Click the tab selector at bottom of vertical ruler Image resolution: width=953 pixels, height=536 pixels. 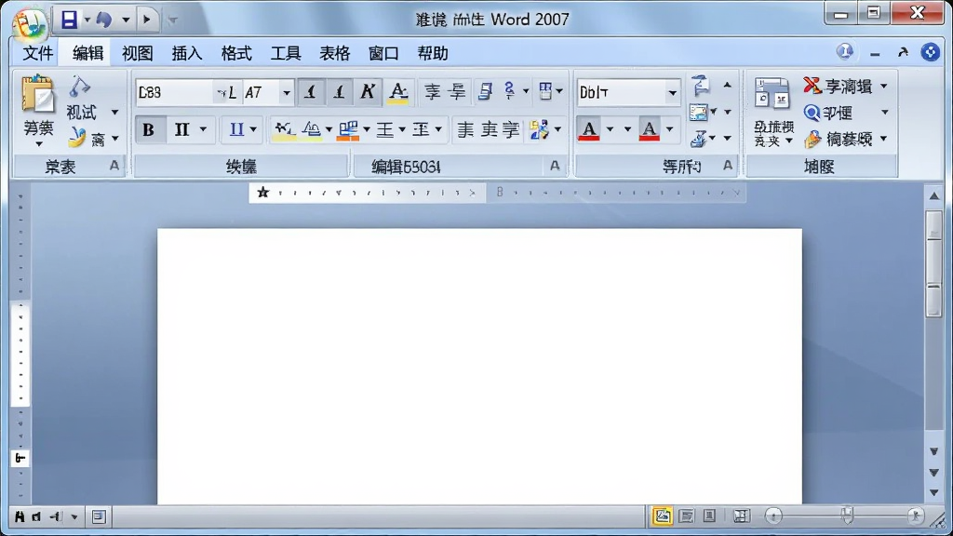20,458
